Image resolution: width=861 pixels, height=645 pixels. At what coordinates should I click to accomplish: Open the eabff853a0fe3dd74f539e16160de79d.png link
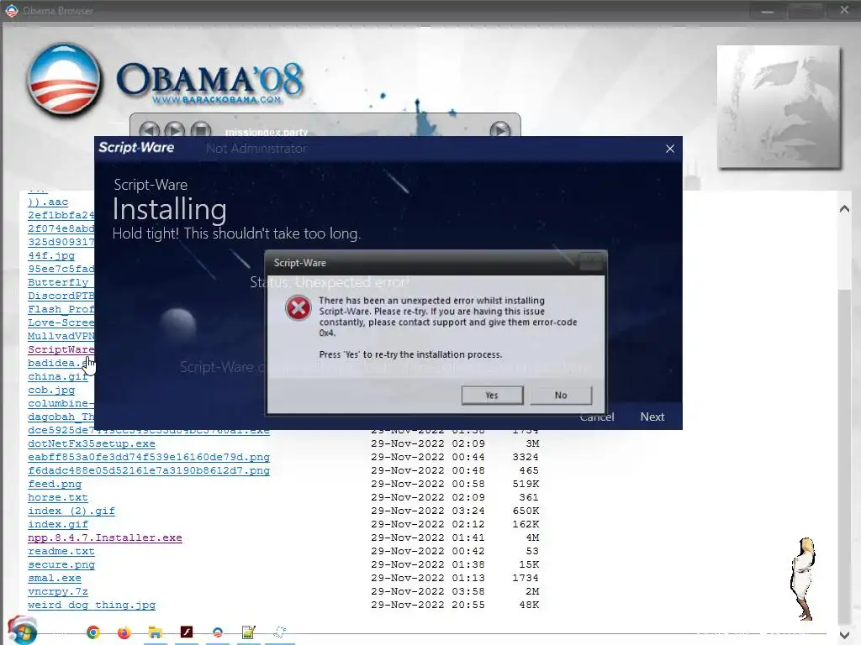(149, 457)
